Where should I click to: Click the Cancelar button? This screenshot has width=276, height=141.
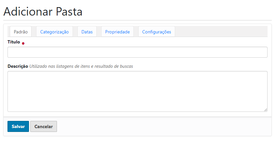pos(44,126)
